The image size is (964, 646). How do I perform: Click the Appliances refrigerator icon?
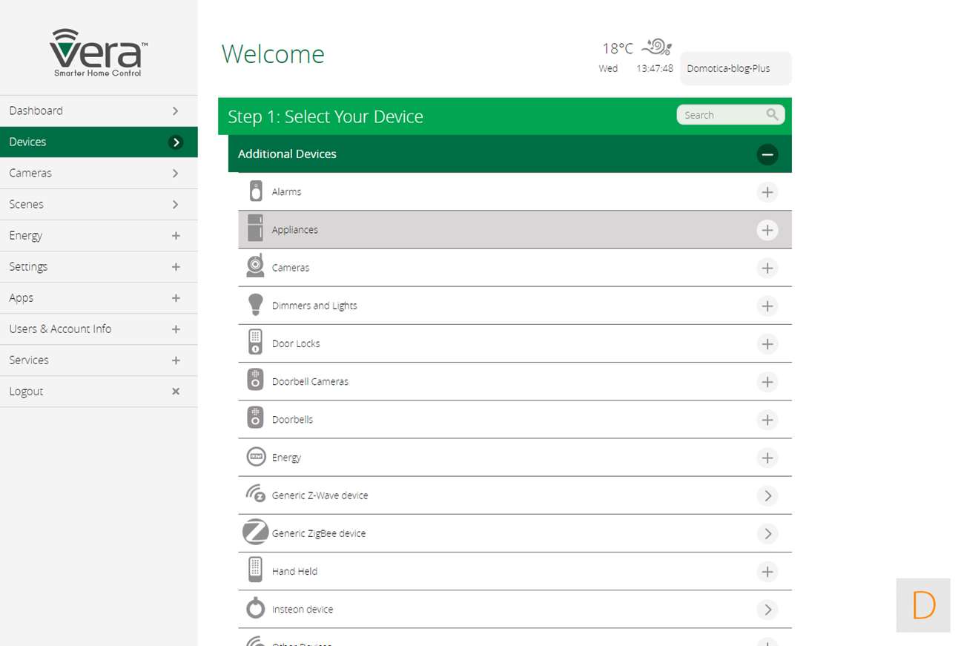255,228
